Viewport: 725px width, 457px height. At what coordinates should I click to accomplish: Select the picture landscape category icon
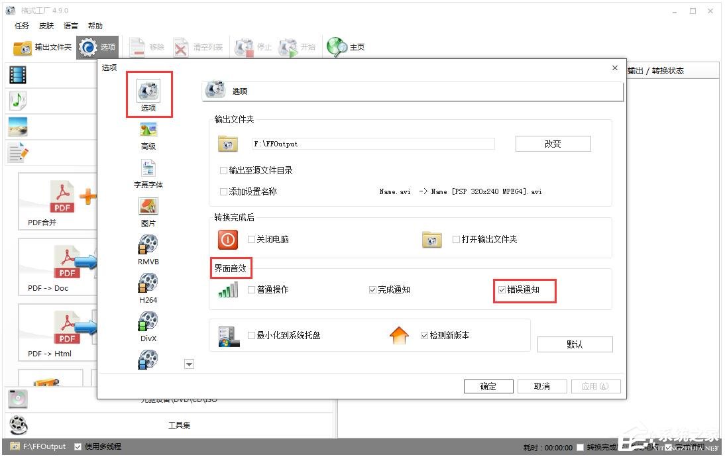pos(18,126)
